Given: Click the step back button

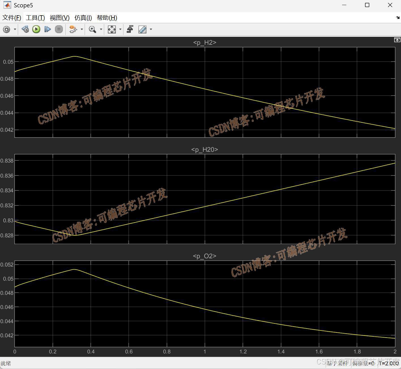Looking at the screenshot, I should click(x=25, y=29).
